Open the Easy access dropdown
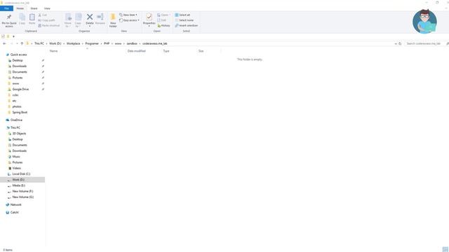Viewport: 449px width, 252px height. point(129,20)
